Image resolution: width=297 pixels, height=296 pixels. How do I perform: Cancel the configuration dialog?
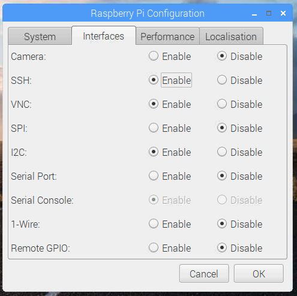coord(204,273)
